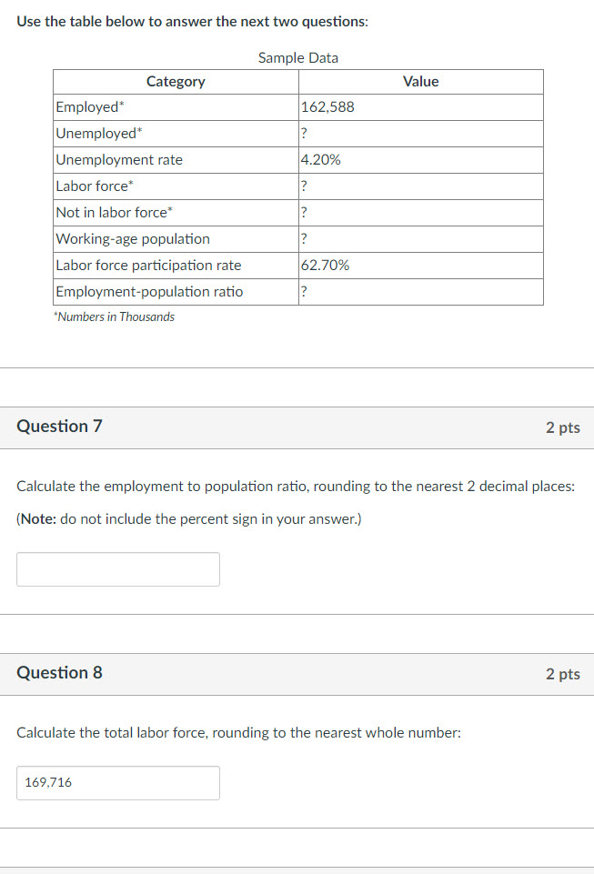Click the Question 7 answer input field
The width and height of the screenshot is (594, 874).
click(117, 568)
